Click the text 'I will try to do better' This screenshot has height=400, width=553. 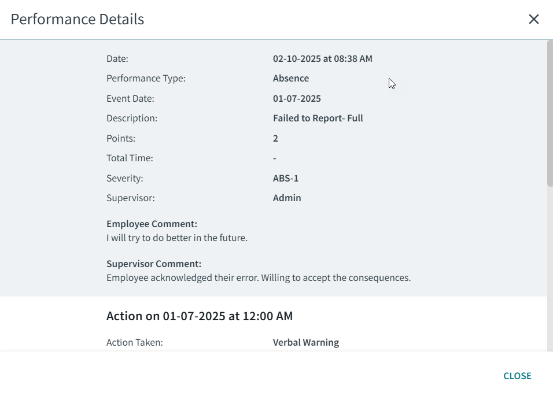176,238
